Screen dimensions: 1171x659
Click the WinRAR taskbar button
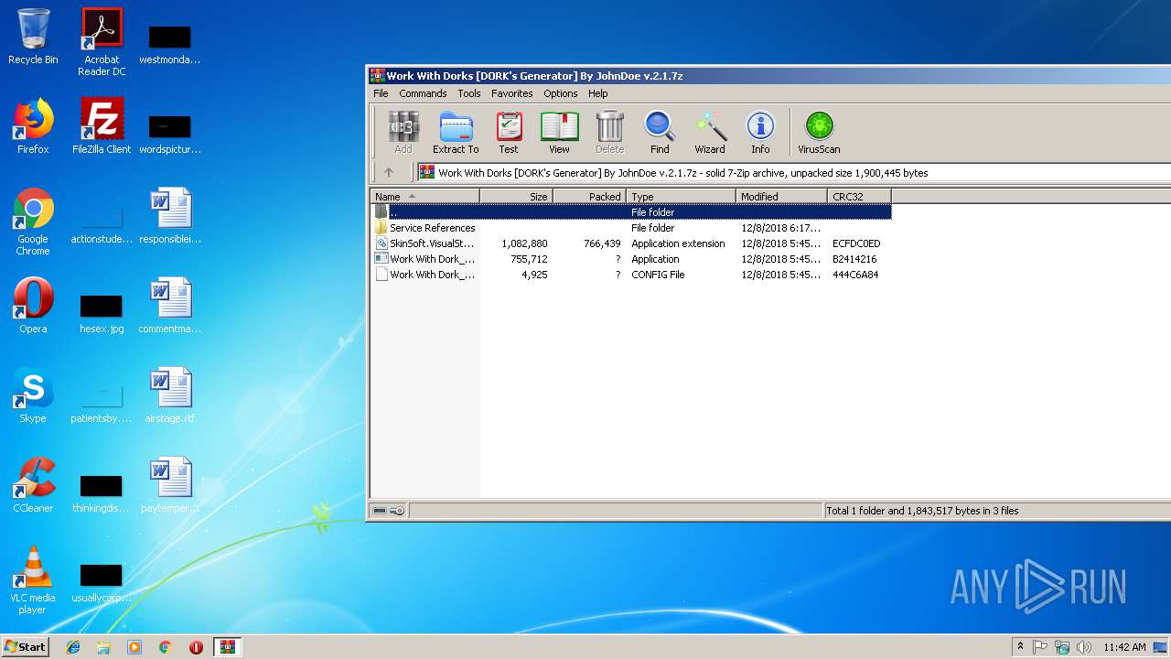pos(228,647)
